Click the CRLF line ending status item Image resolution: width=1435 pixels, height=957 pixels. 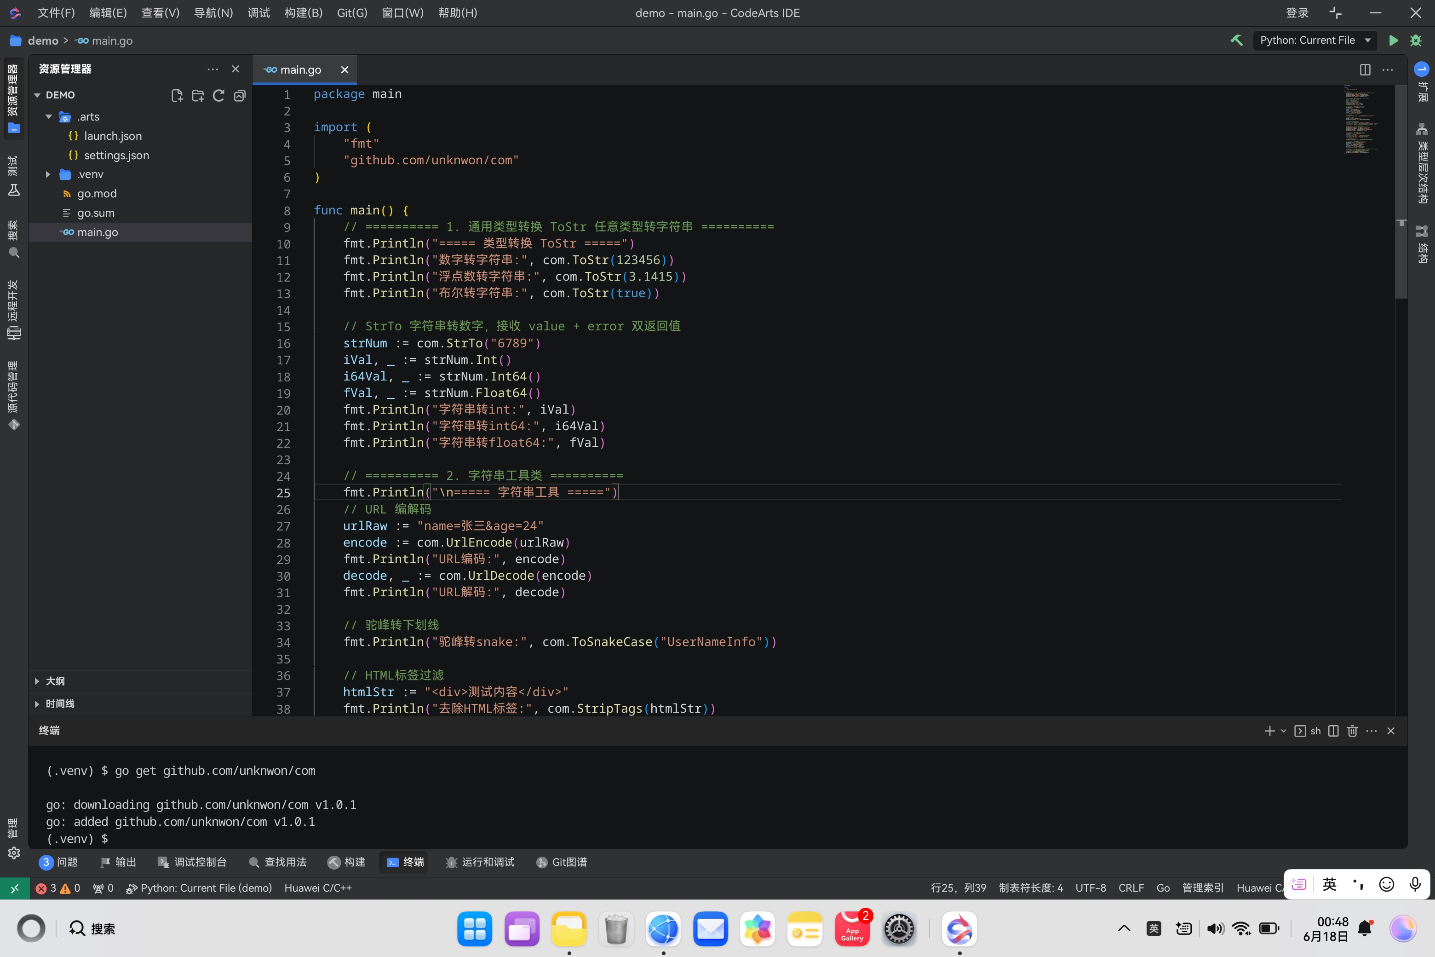[1131, 888]
